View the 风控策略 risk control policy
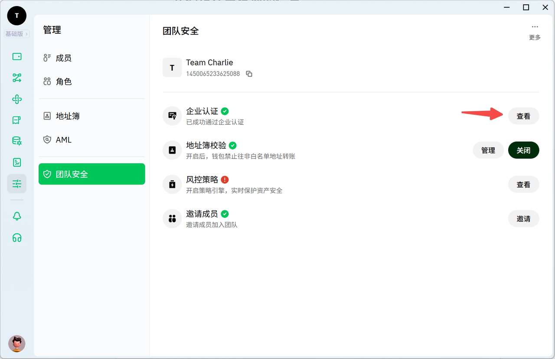555x359 pixels. point(523,184)
